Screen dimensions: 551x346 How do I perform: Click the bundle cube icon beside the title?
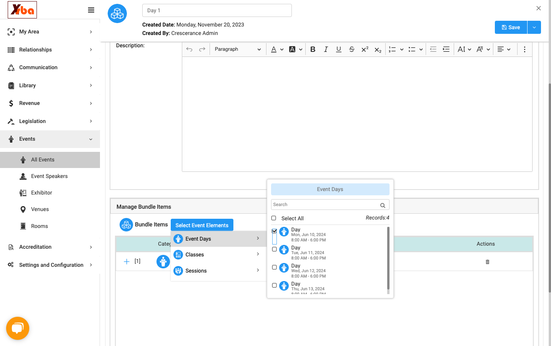[x=117, y=13]
